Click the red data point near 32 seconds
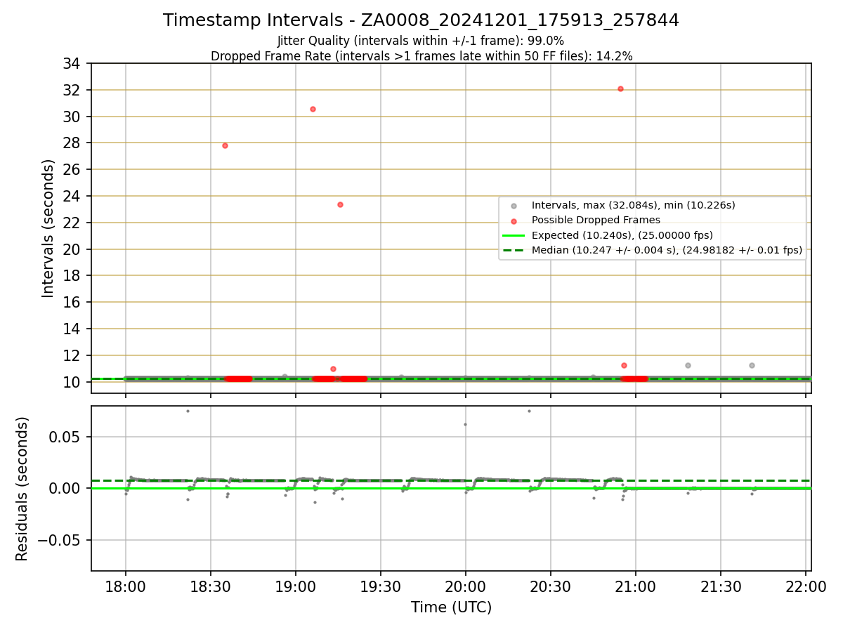The width and height of the screenshot is (843, 632). click(620, 88)
